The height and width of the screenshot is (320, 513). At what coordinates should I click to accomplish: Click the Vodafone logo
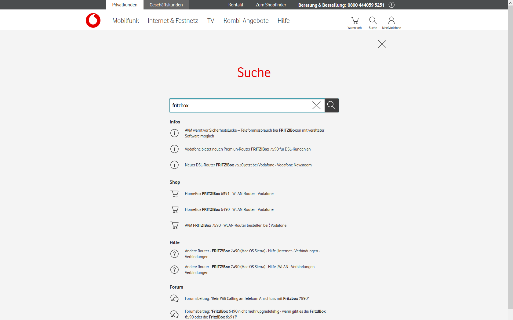click(93, 20)
